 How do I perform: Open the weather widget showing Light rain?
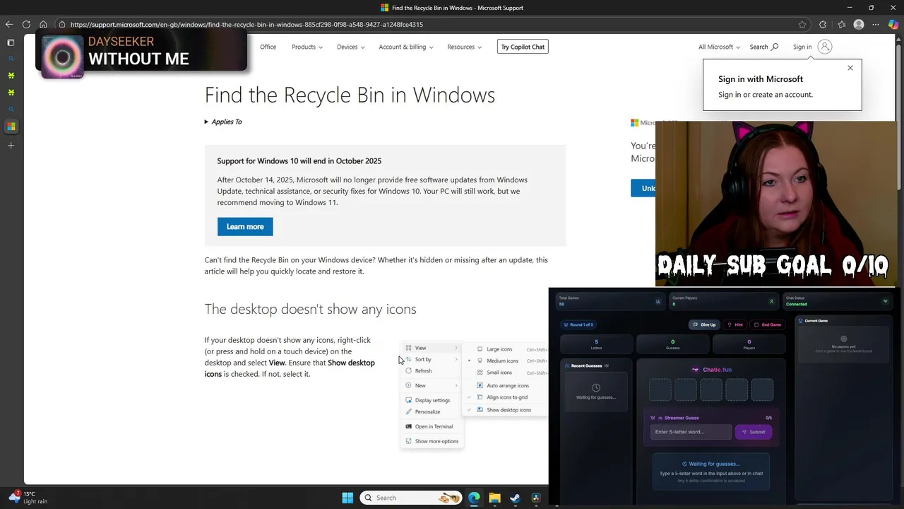pos(28,498)
